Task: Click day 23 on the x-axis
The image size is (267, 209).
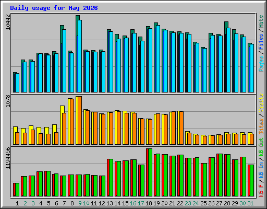Action: 188,203
